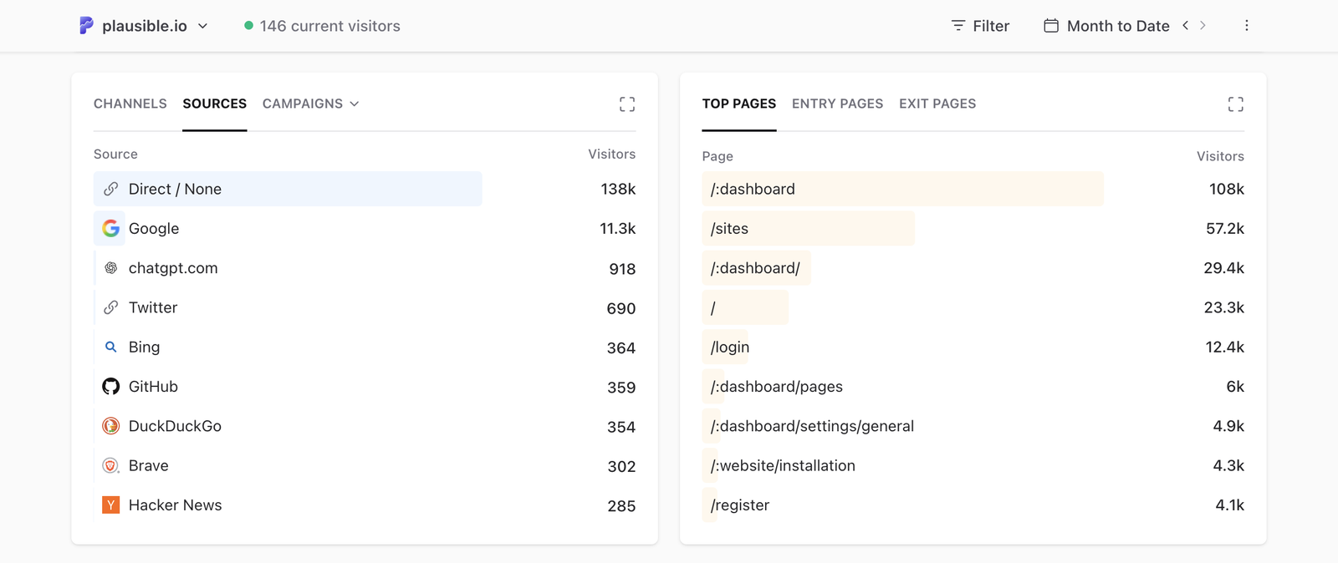Click the GitHub octocat icon
1338x563 pixels.
pyautogui.click(x=110, y=387)
